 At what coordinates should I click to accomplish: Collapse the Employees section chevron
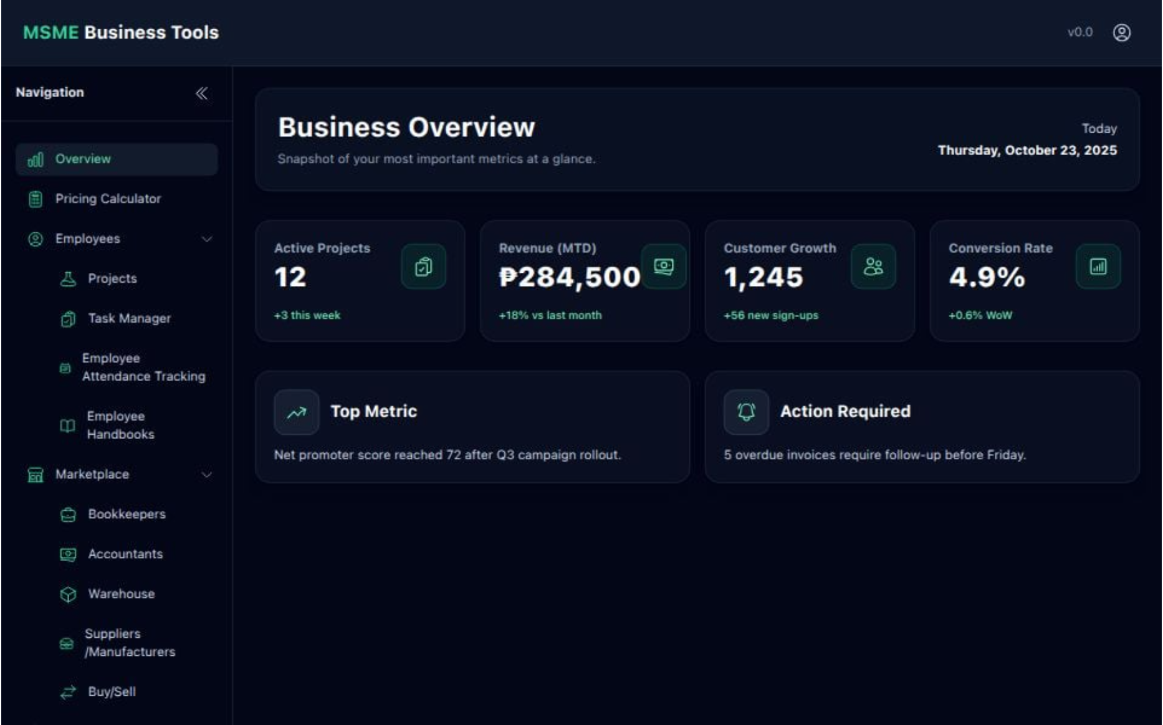point(206,239)
